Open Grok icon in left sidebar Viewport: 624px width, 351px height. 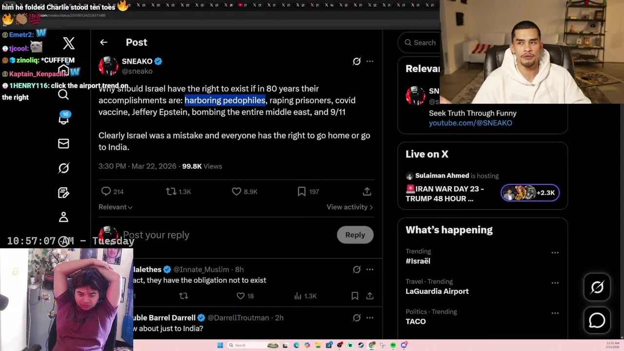pos(63,168)
